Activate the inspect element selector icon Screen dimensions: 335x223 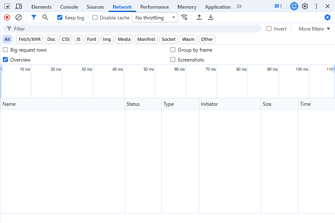coord(7,7)
